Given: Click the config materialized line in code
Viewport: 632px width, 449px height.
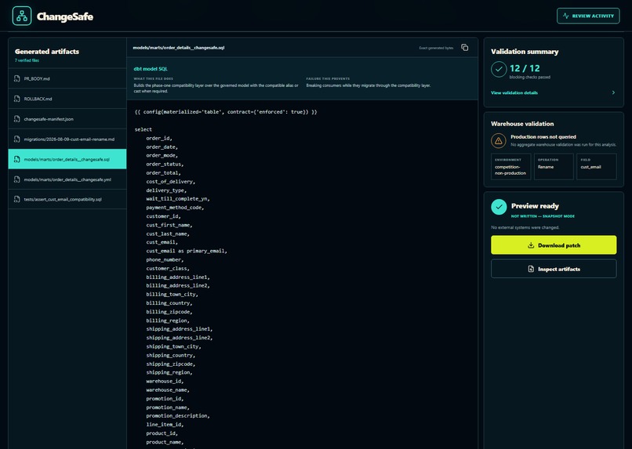Looking at the screenshot, I should point(226,112).
